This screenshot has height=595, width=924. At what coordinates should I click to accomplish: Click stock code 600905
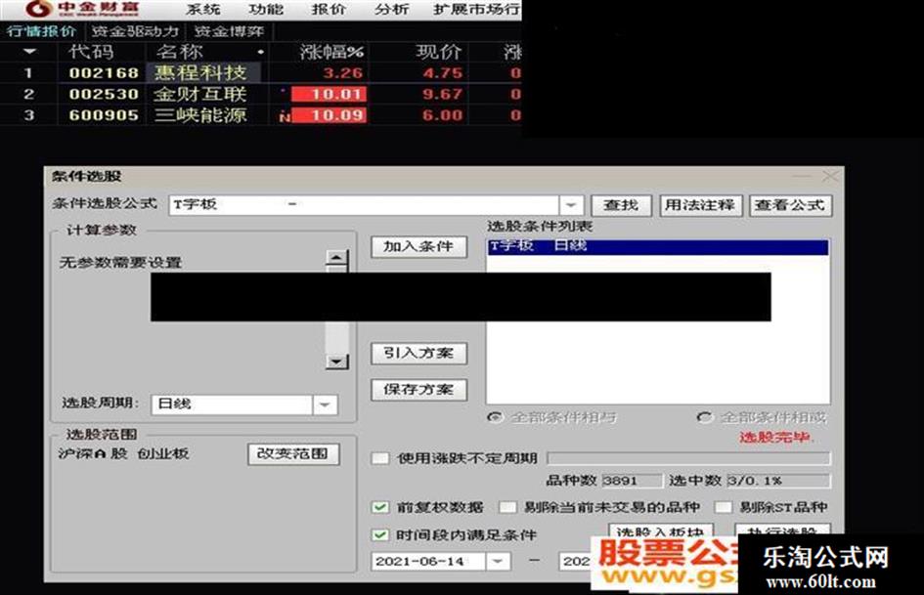click(104, 115)
